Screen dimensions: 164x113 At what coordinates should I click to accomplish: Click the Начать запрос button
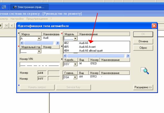tap(37, 87)
